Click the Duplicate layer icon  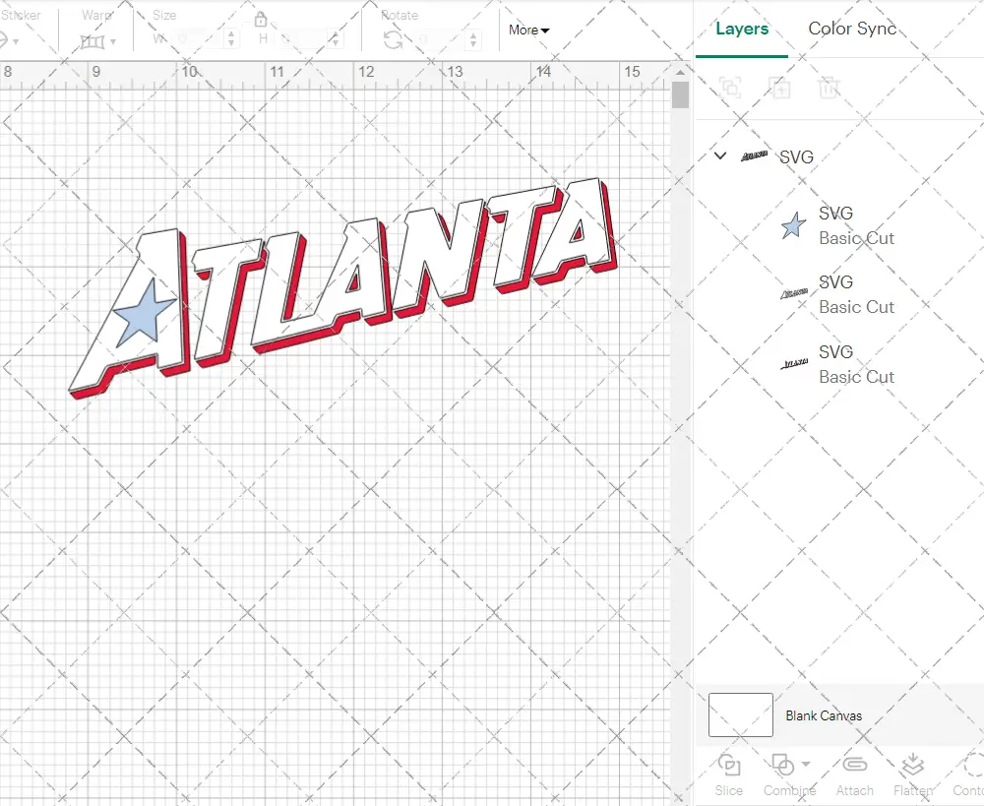[x=779, y=88]
